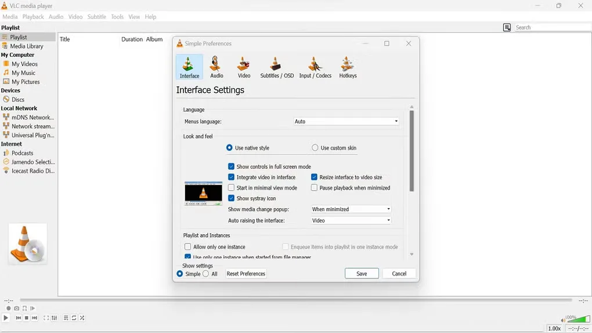Click the Previous media button
The image size is (592, 333).
coord(18,318)
